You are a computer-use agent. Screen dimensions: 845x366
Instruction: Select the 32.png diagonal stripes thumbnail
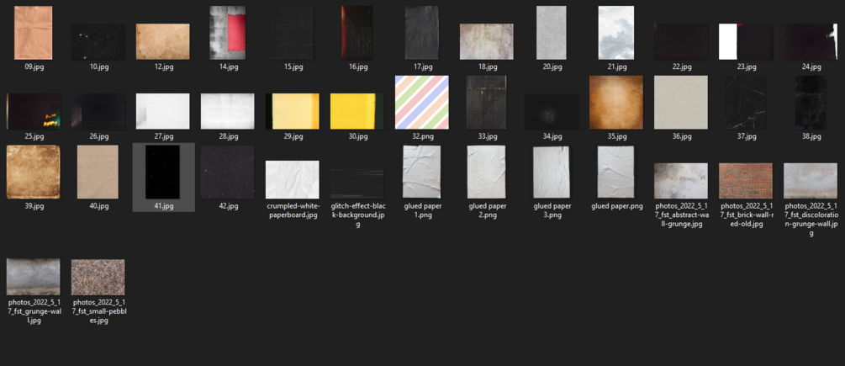pos(422,103)
